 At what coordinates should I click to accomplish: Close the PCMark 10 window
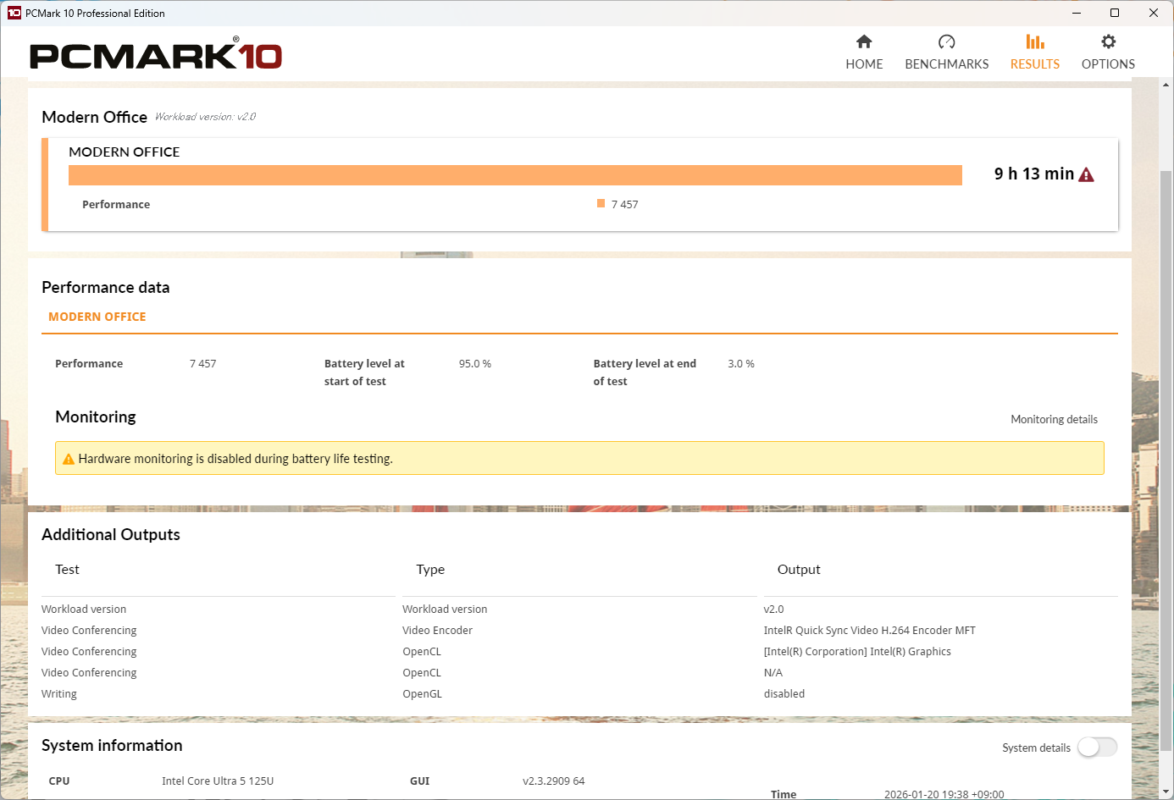pyautogui.click(x=1154, y=13)
